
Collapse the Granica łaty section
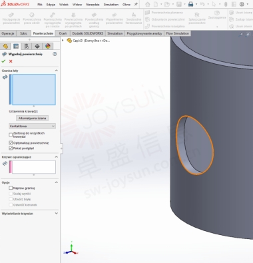(x=57, y=71)
